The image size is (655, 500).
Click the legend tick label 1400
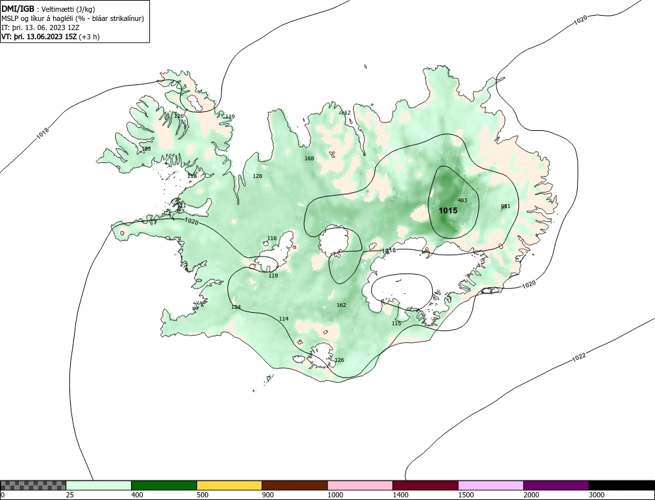[x=401, y=495]
